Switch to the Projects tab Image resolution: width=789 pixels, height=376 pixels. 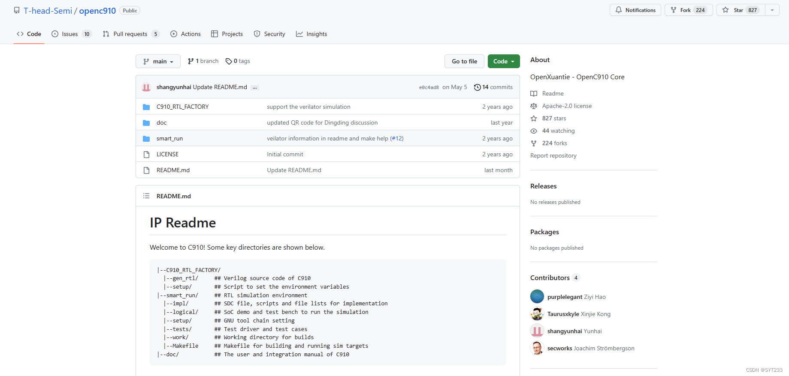click(x=227, y=34)
